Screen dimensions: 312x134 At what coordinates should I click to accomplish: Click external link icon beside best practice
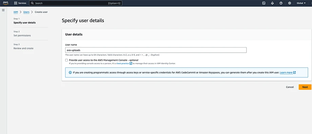coord(131,63)
